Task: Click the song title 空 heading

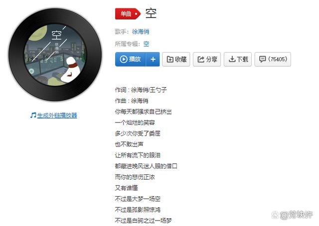Action: (151, 13)
